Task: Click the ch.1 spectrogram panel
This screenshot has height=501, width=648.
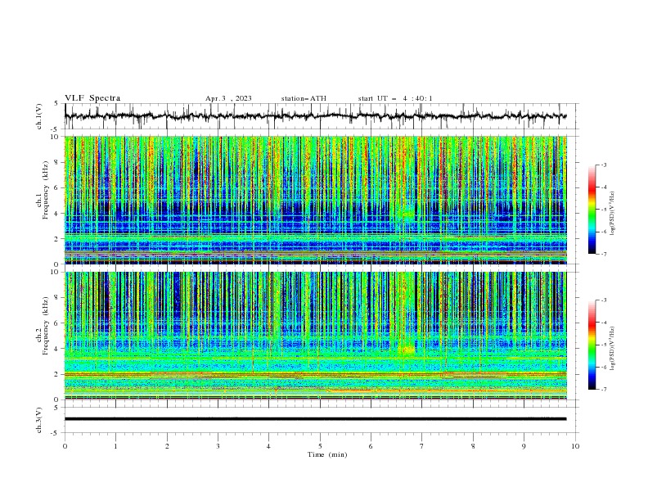Action: (315, 200)
